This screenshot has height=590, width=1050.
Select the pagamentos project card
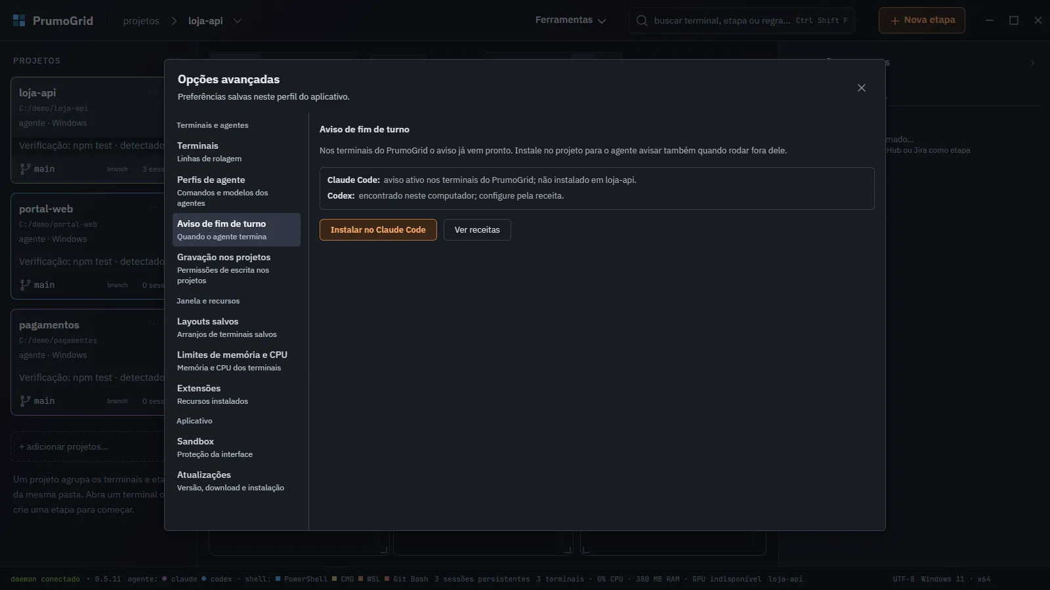[x=87, y=362]
